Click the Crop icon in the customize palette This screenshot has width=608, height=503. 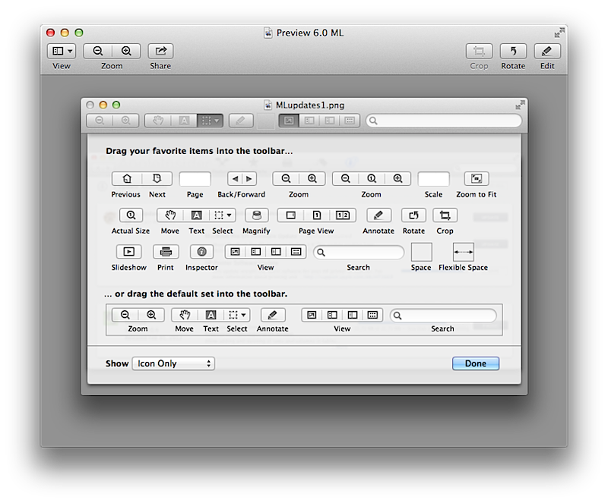[x=445, y=215]
